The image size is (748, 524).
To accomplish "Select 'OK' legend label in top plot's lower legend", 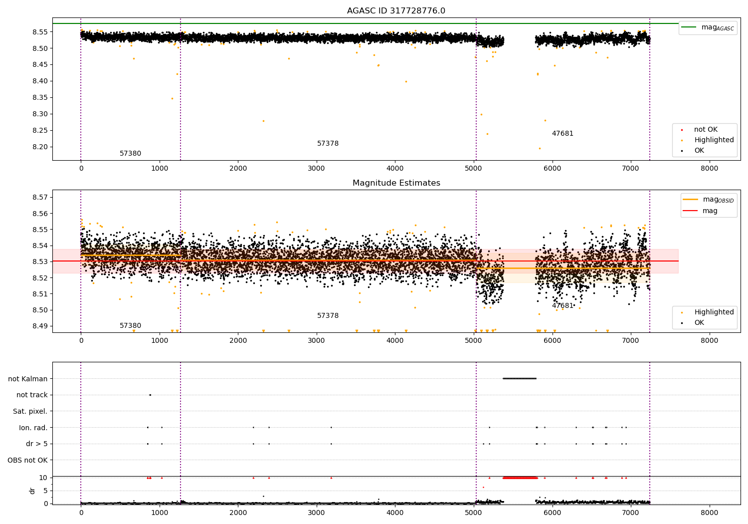I will pos(699,151).
